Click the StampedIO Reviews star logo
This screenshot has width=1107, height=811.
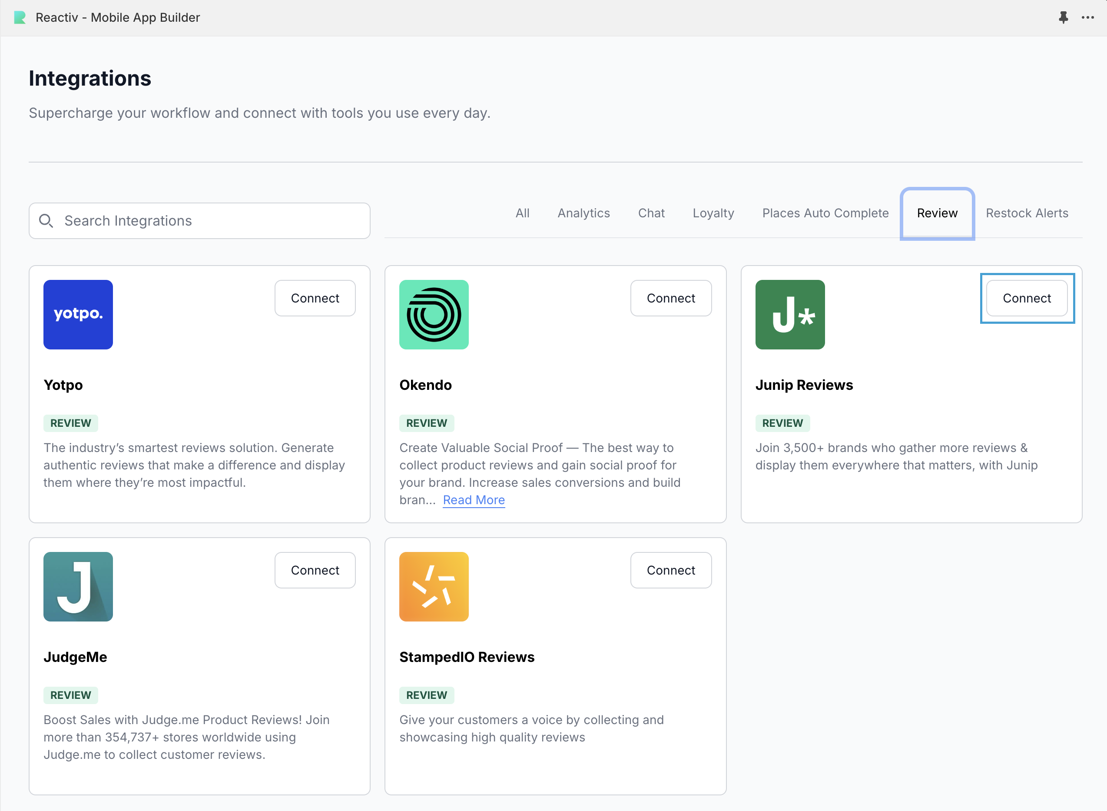(434, 587)
